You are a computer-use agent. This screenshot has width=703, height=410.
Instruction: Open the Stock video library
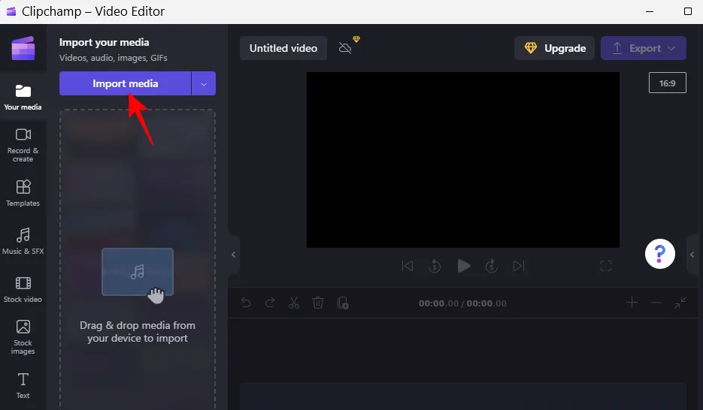(23, 289)
